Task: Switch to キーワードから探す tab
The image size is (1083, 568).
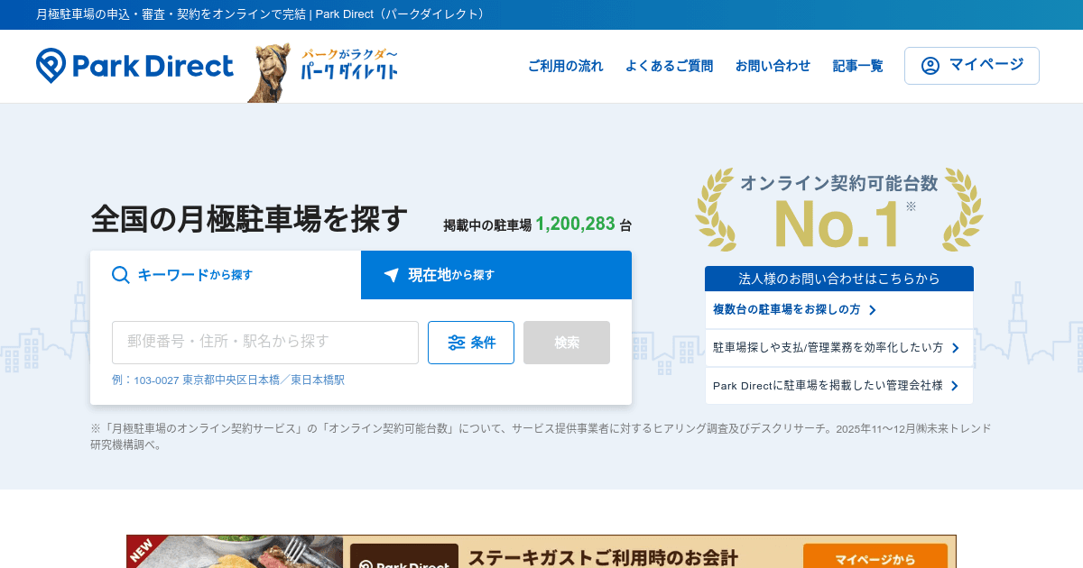Action: point(226,275)
